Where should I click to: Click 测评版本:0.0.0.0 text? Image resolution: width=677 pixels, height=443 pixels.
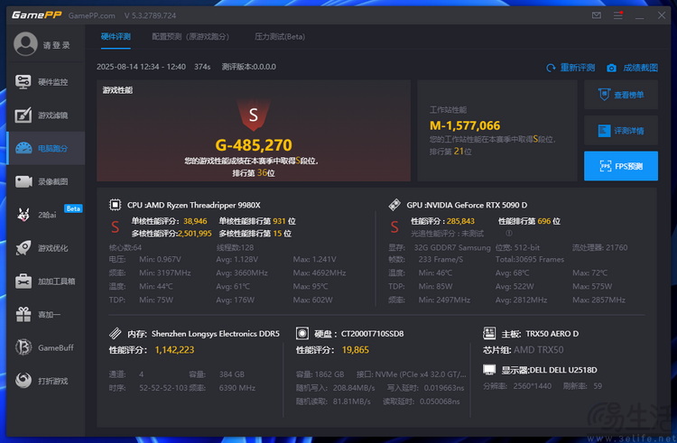coord(249,67)
